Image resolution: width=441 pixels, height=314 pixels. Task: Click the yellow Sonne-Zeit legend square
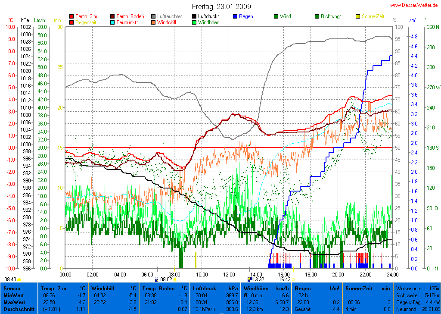(358, 16)
